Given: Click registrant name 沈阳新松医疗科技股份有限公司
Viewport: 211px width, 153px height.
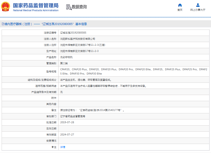Looking at the screenshot, I should pos(78,39).
